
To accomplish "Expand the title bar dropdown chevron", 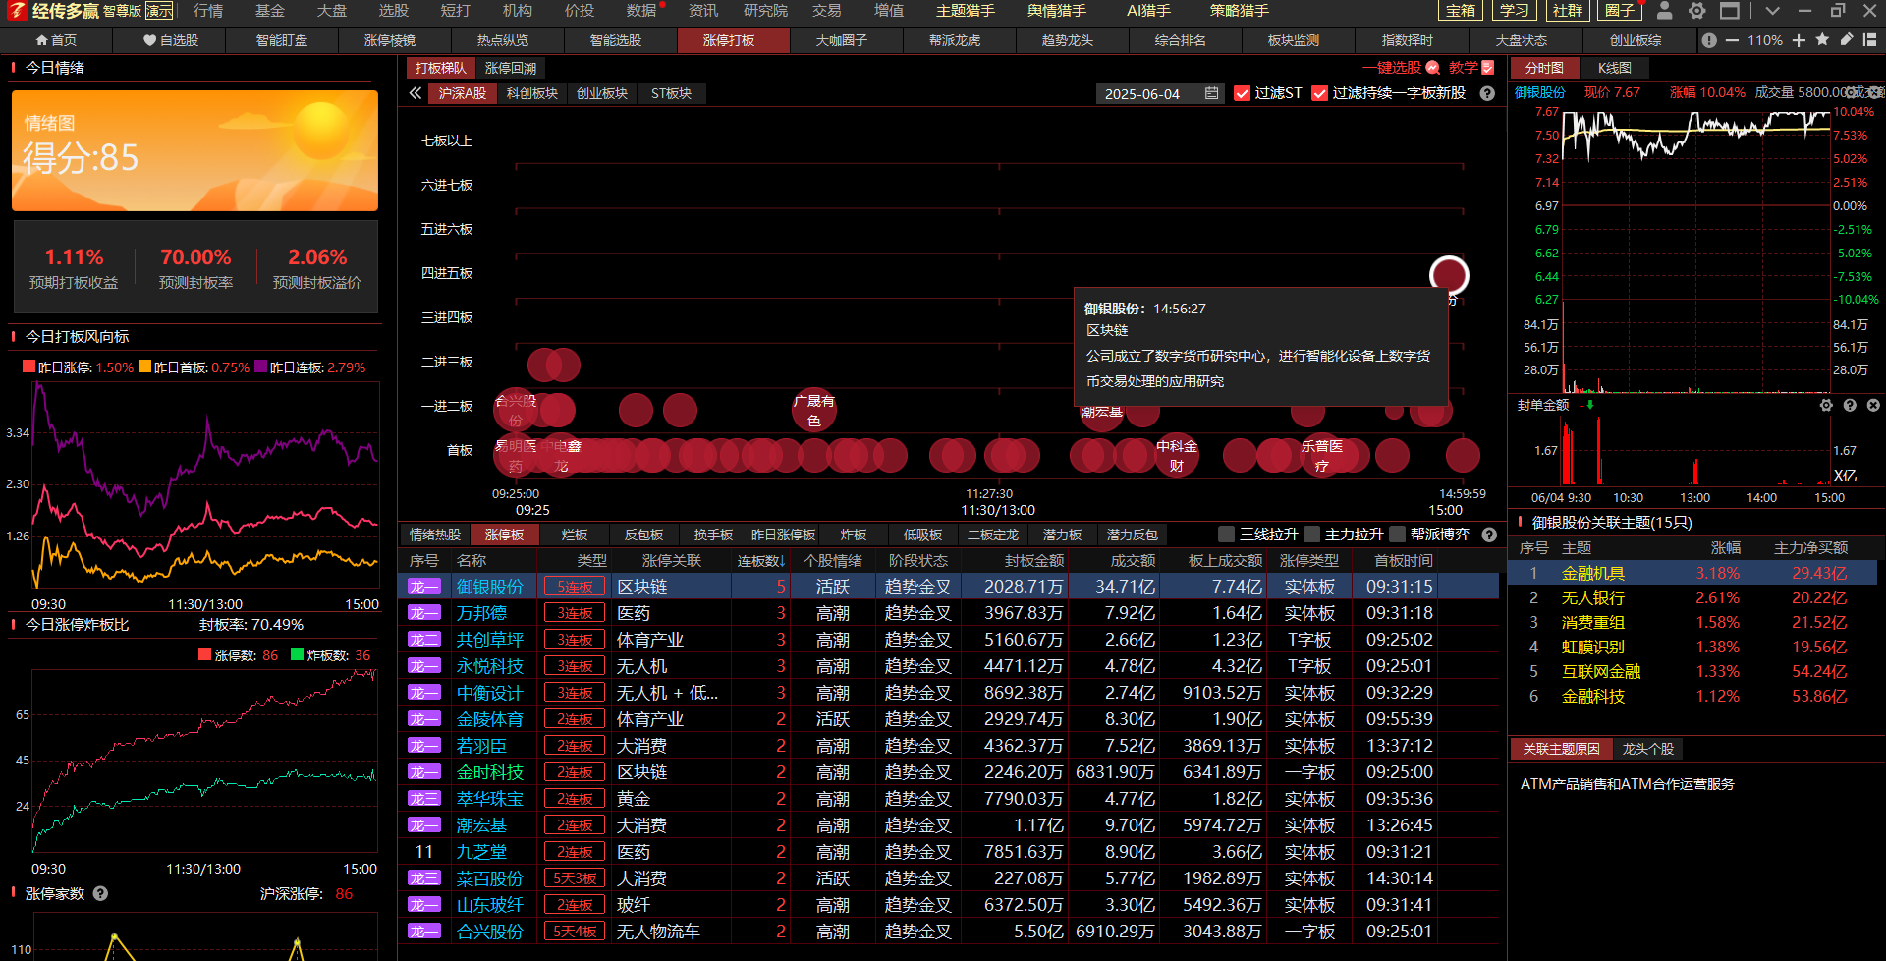I will coord(1772,11).
